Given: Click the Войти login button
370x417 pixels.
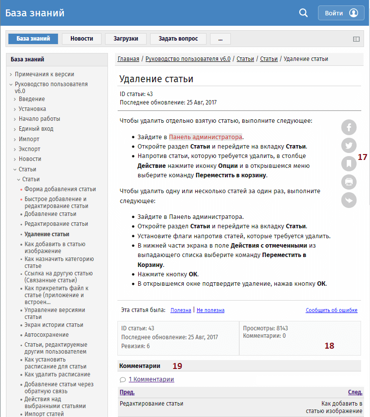Looking at the screenshot, I should click(x=341, y=13).
